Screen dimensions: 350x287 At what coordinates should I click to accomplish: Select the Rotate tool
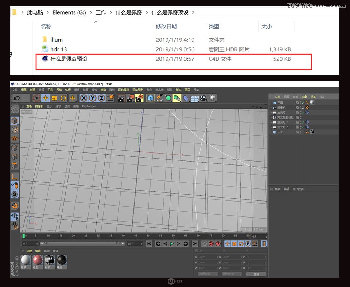point(62,98)
